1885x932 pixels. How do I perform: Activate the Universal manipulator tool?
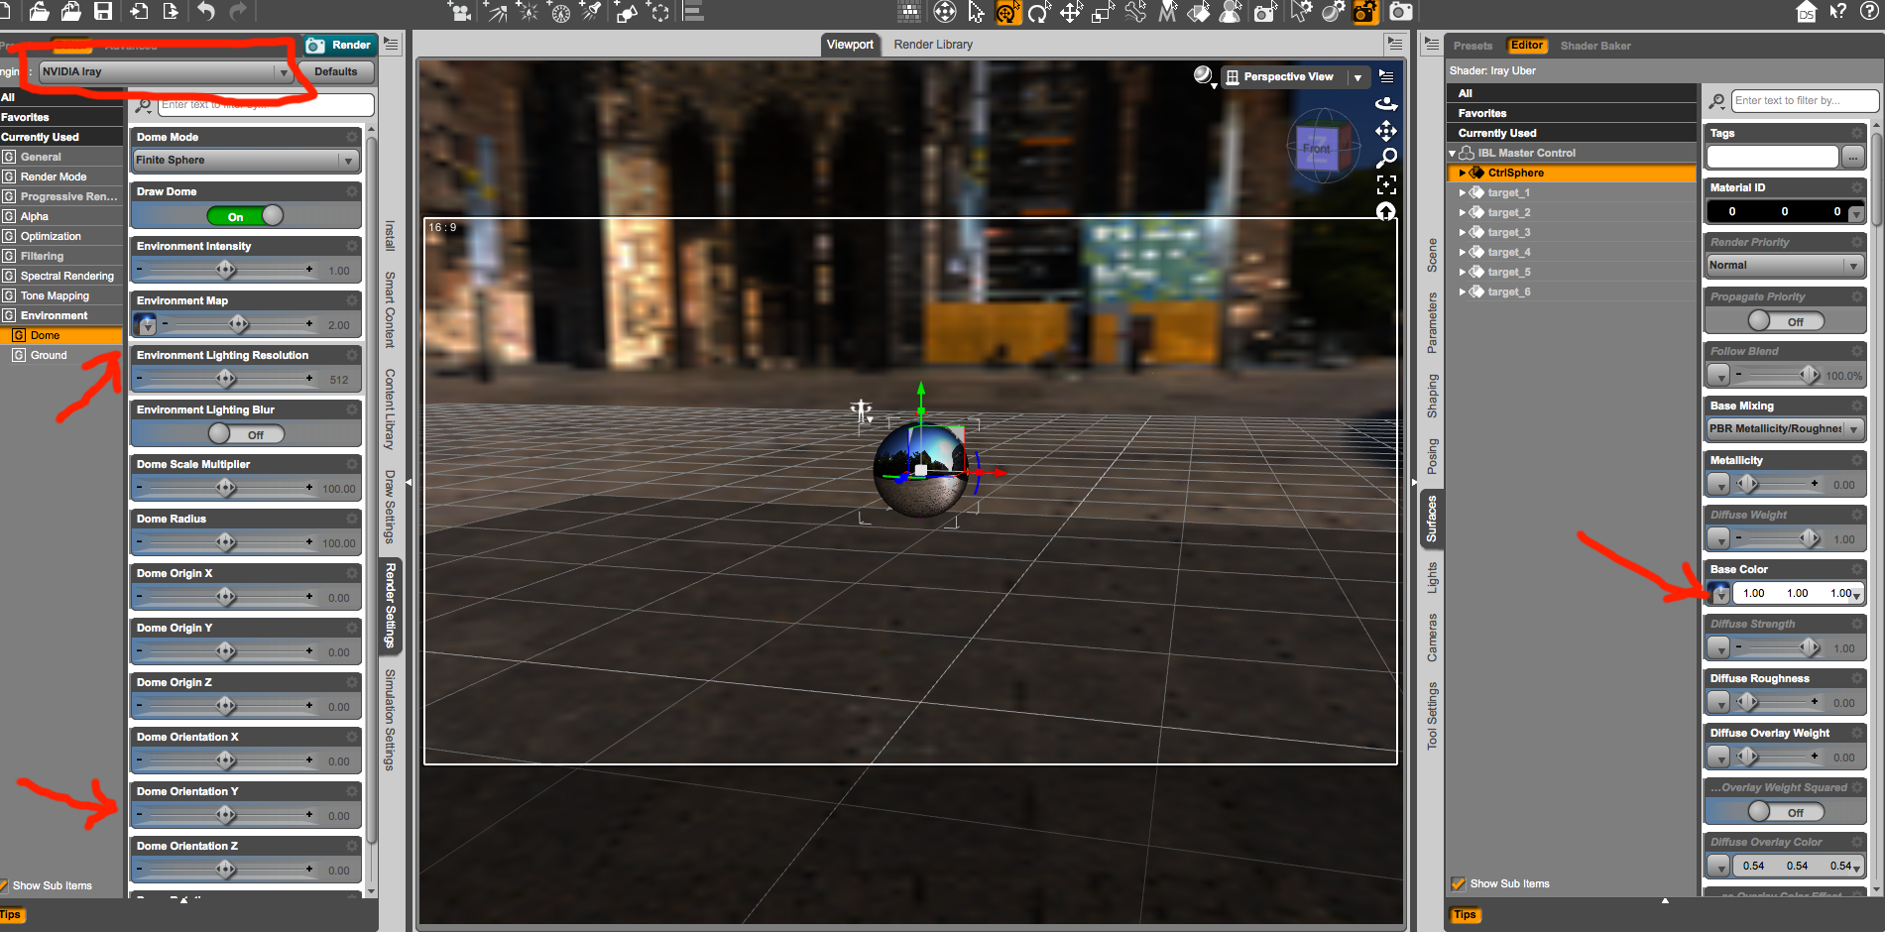point(1008,12)
